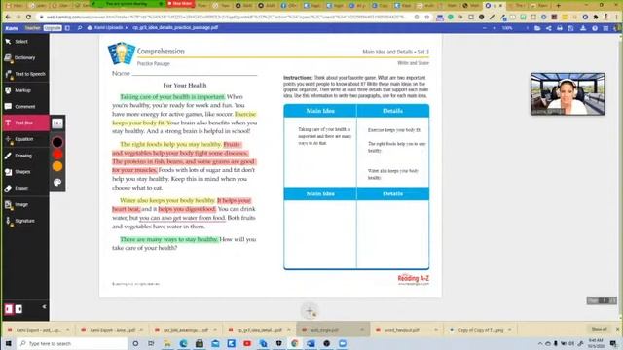Open Kami Export first download item
Image resolution: width=623 pixels, height=350 pixels.
click(38, 330)
